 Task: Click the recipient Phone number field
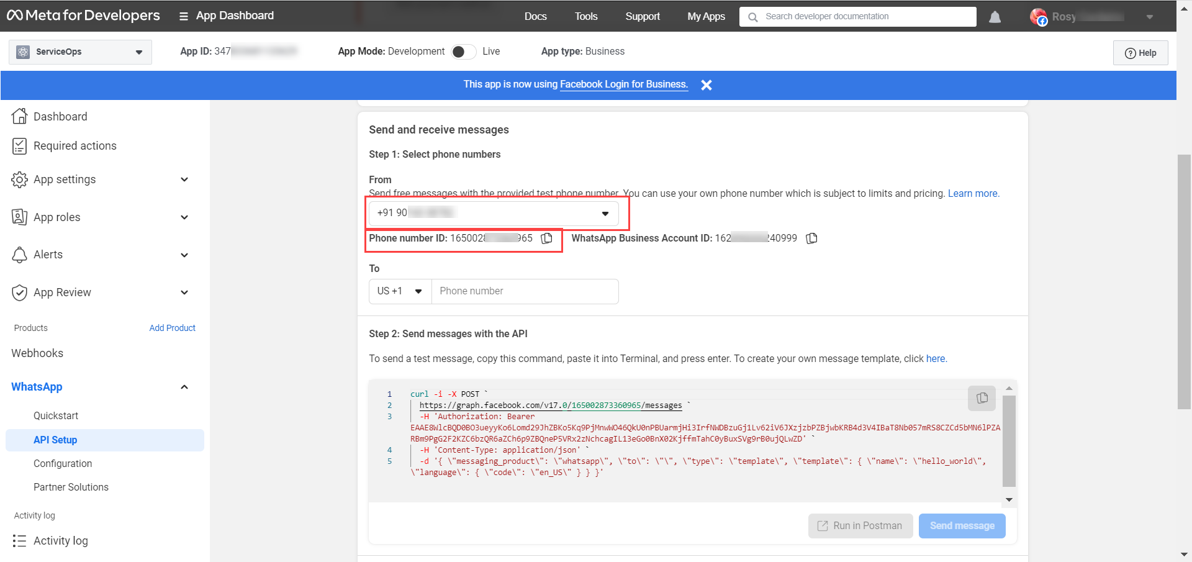coord(525,291)
